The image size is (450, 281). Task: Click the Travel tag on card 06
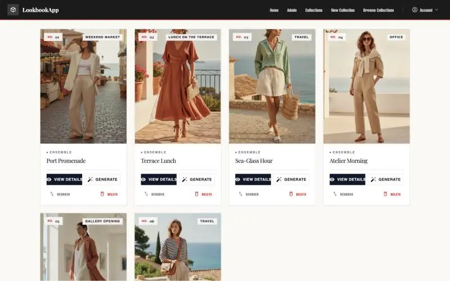[207, 221]
